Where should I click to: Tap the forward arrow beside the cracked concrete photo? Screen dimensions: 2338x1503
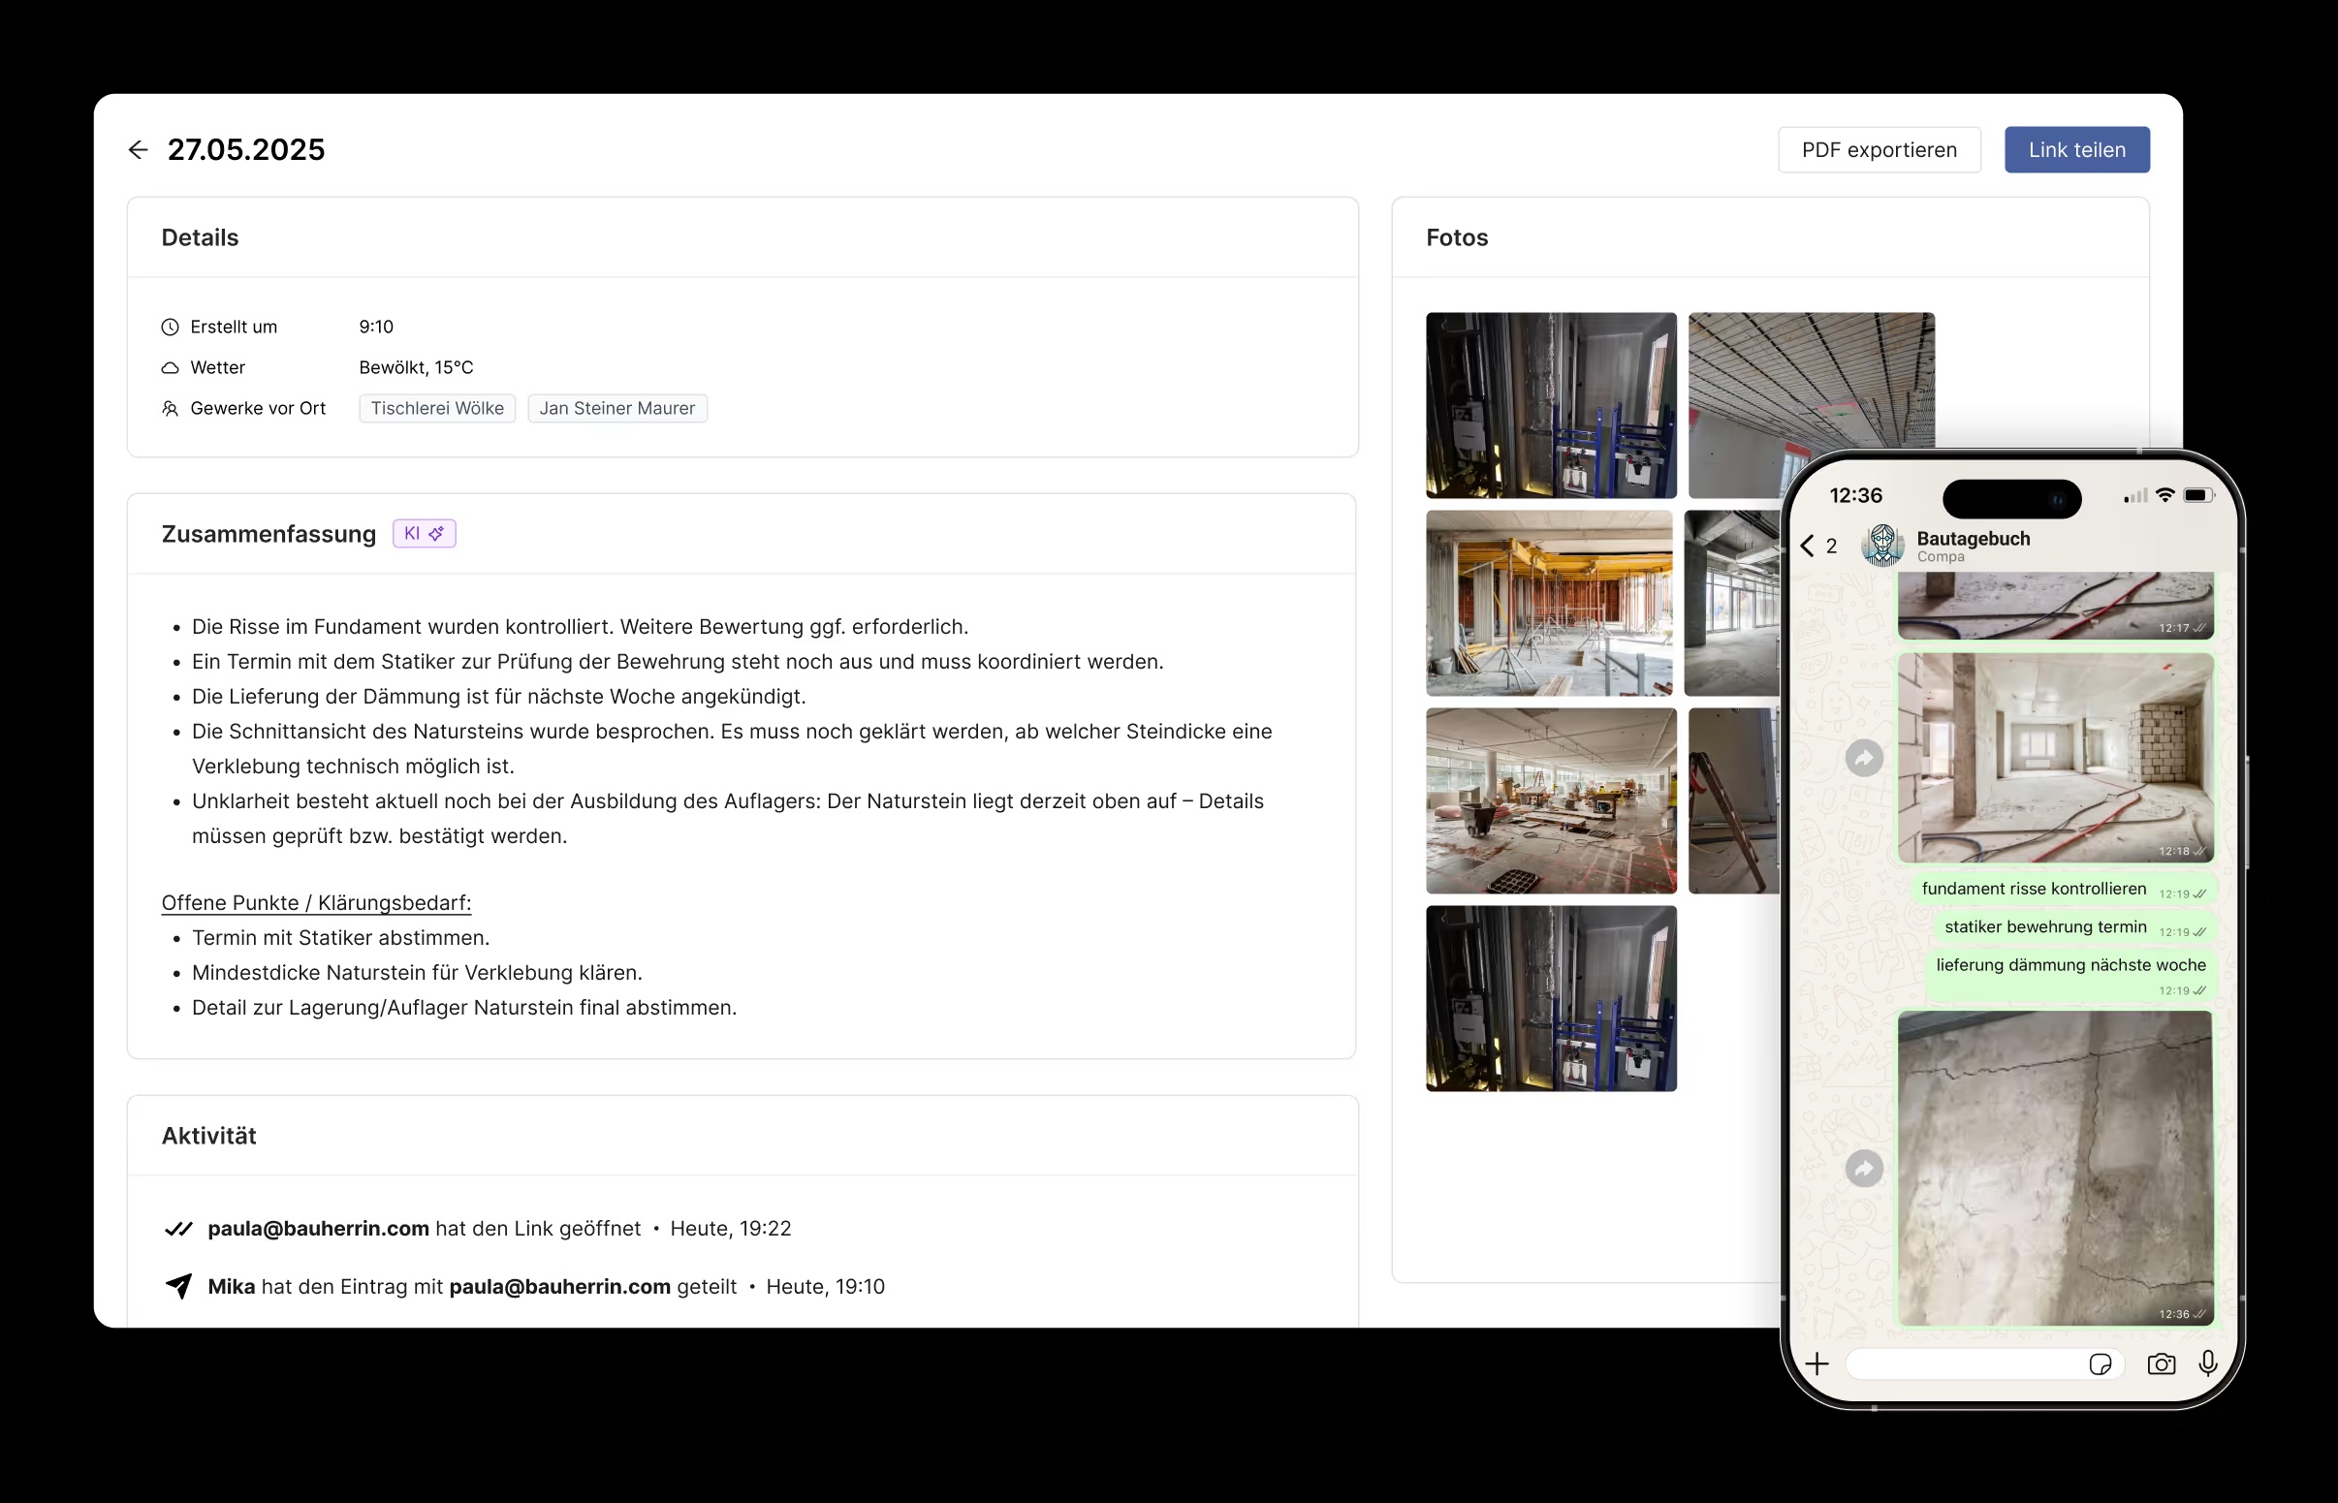(x=1864, y=1169)
